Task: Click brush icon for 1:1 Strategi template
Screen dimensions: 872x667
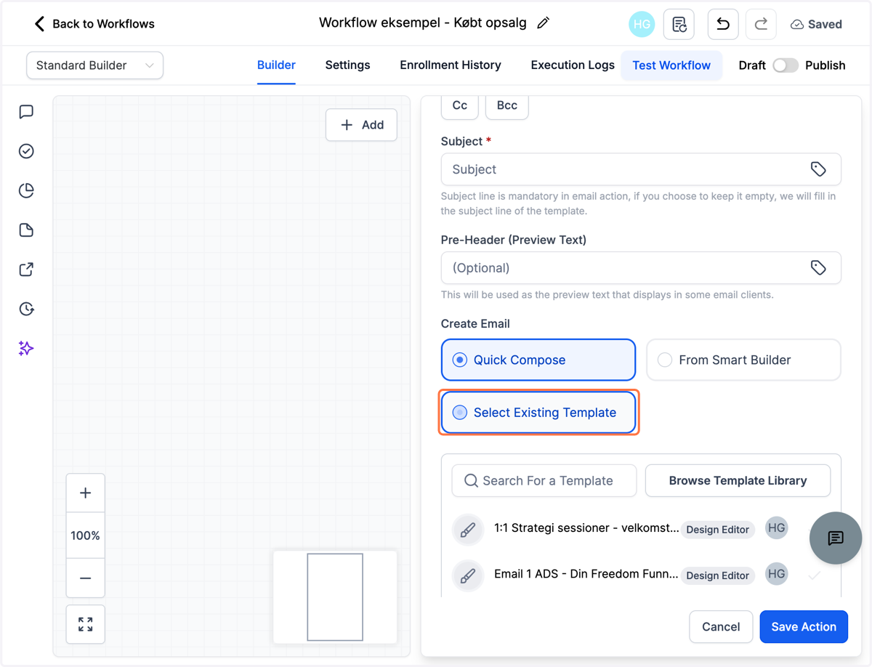Action: pos(468,530)
